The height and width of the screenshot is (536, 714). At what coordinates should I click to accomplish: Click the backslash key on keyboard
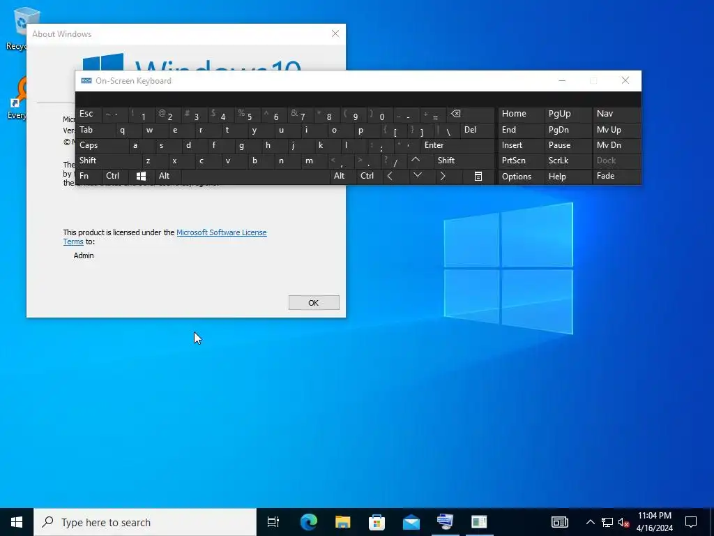click(x=447, y=130)
